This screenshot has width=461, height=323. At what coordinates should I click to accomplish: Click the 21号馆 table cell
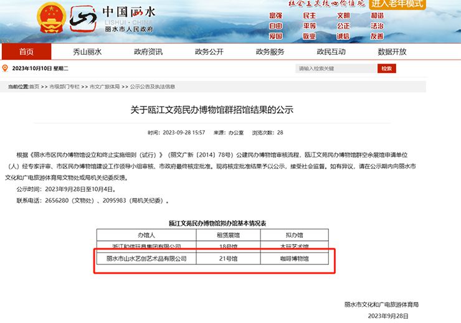coord(228,258)
